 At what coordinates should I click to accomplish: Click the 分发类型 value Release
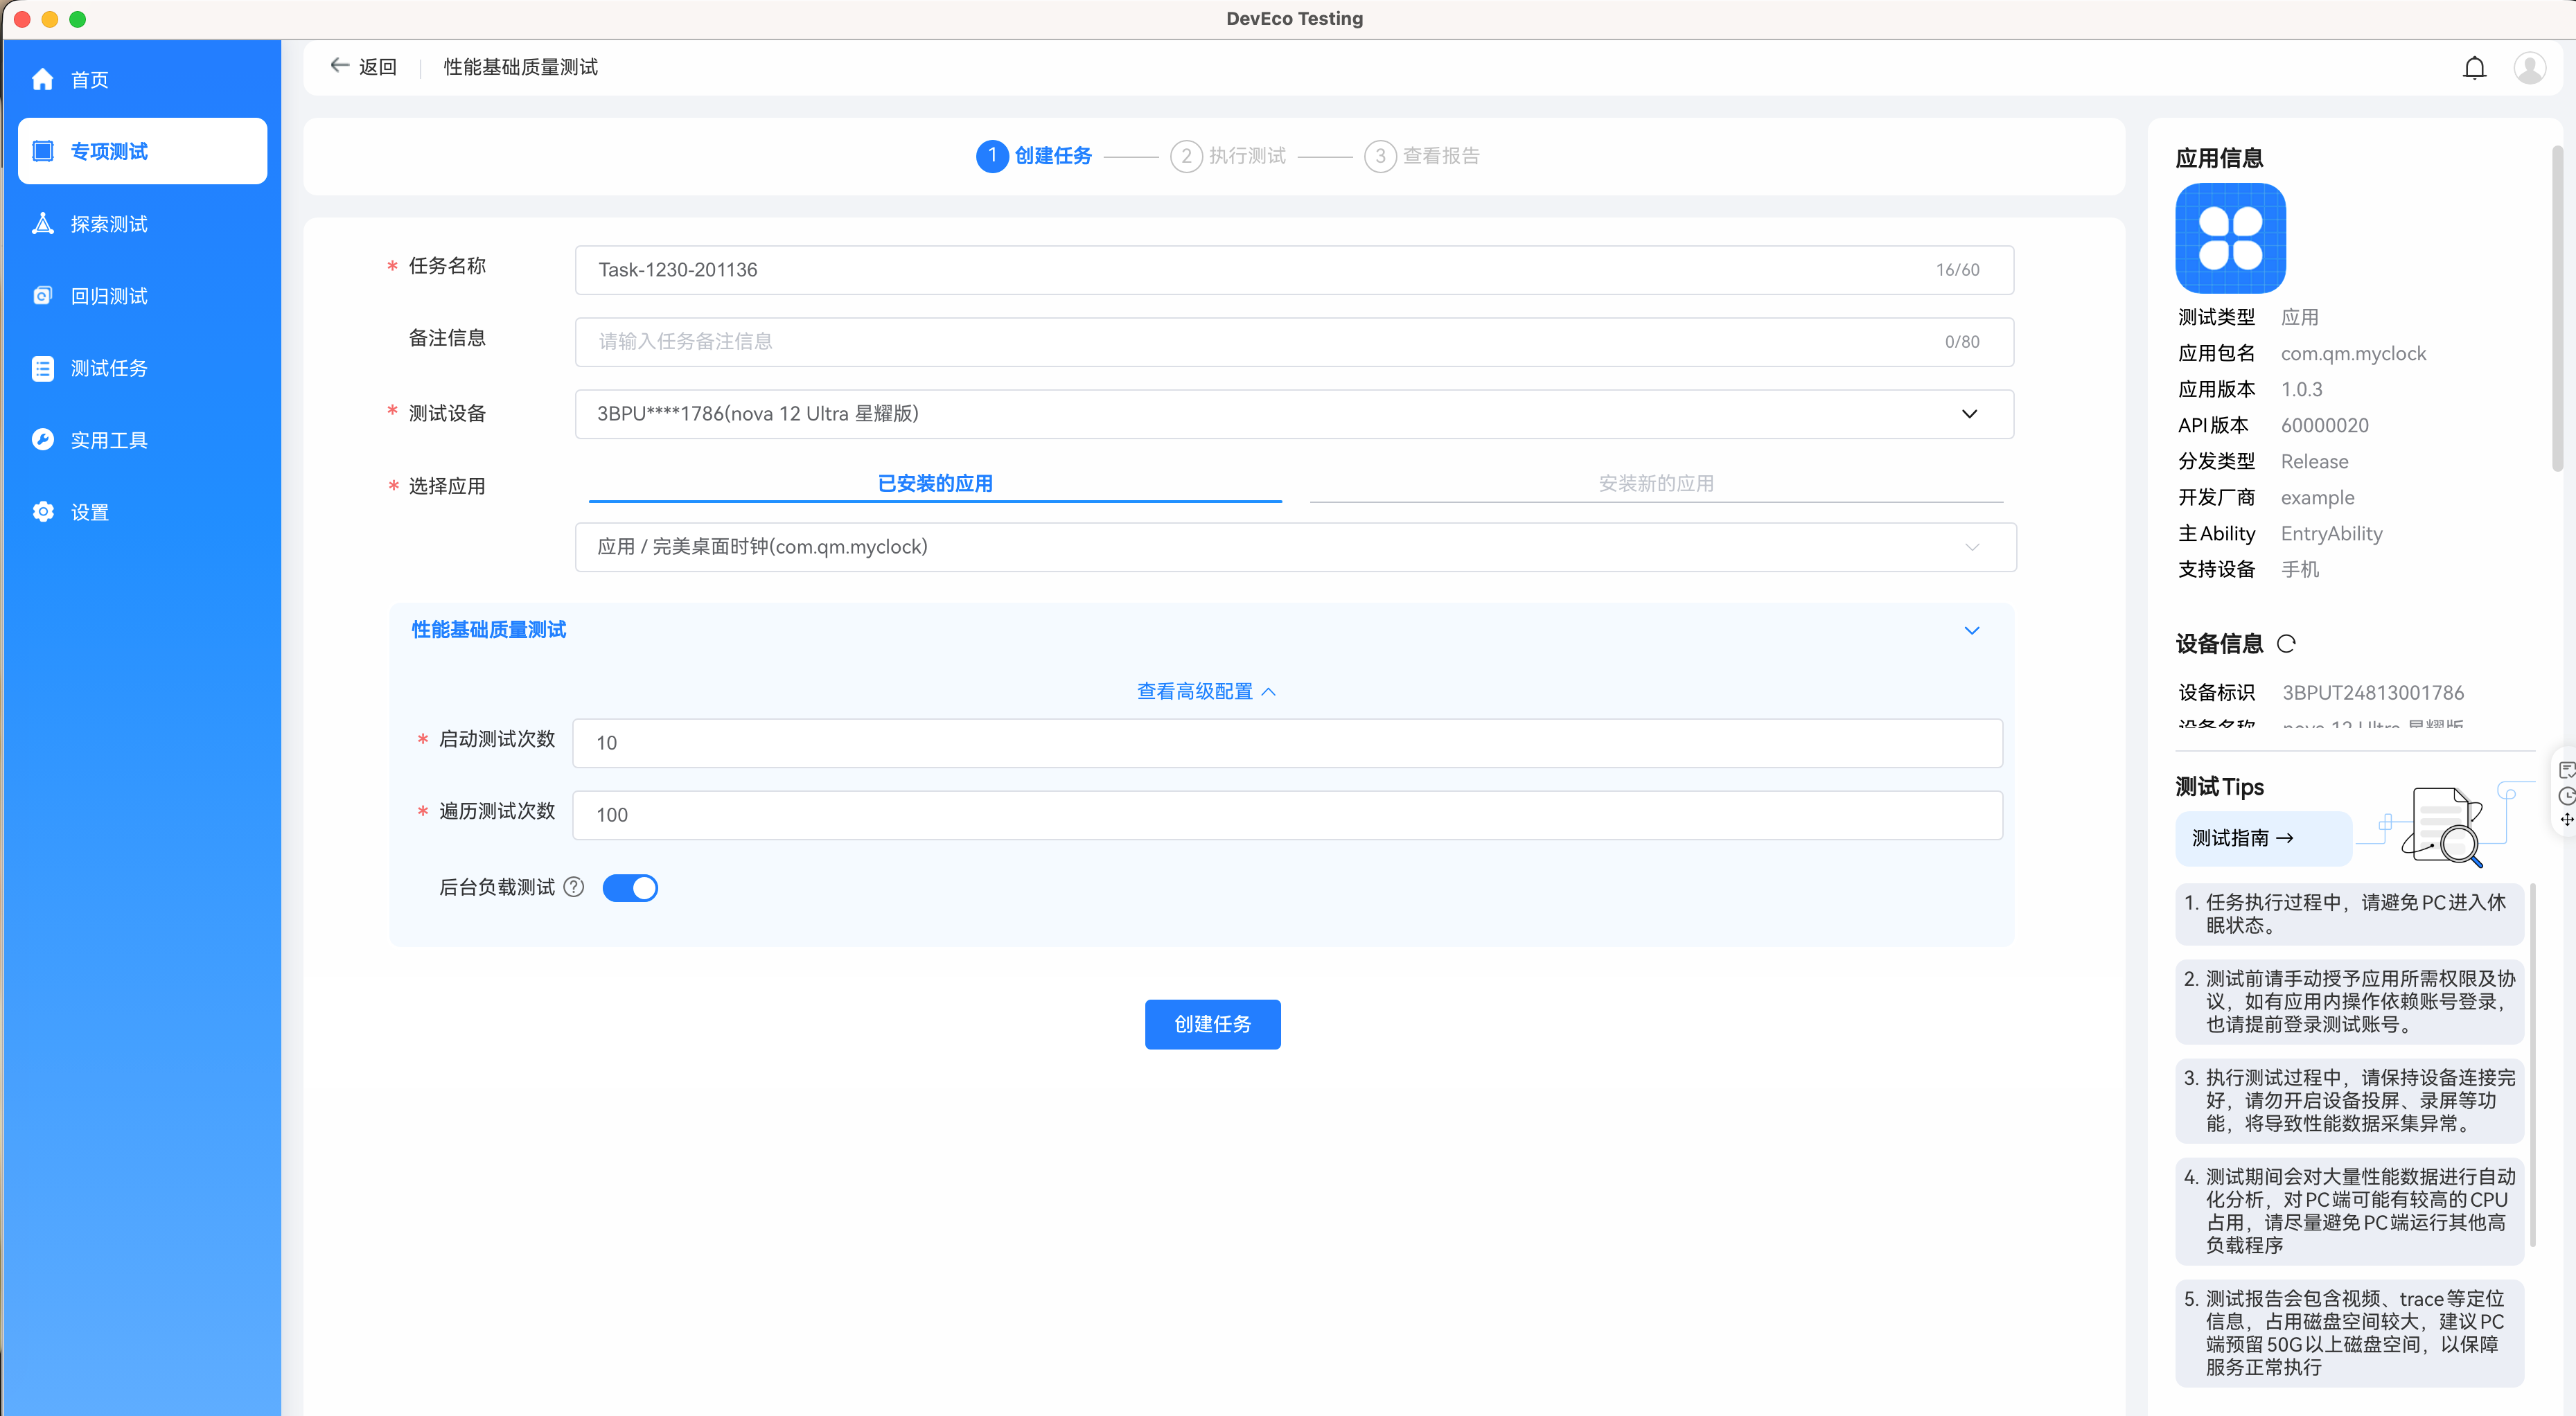click(x=2314, y=461)
